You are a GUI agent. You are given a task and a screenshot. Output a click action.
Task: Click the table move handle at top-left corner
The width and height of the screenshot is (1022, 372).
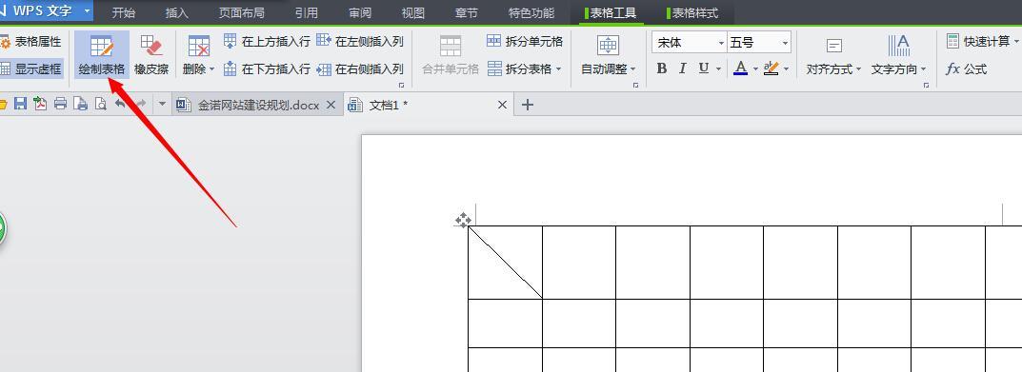point(463,220)
